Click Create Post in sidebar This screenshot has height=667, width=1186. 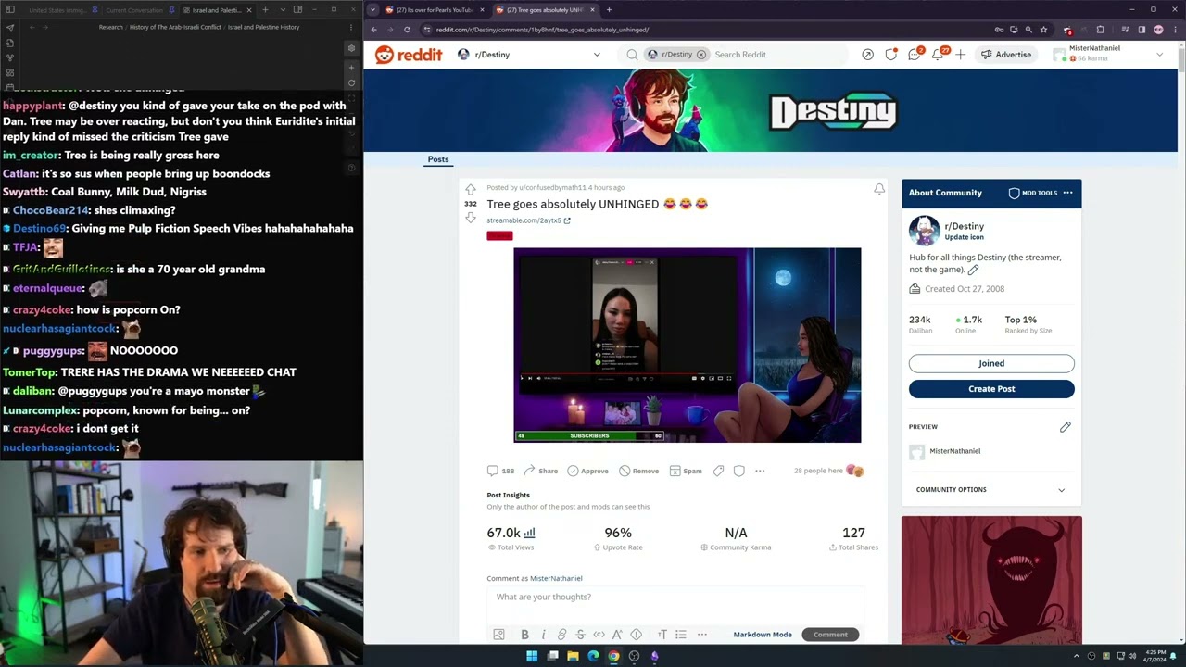pyautogui.click(x=991, y=389)
